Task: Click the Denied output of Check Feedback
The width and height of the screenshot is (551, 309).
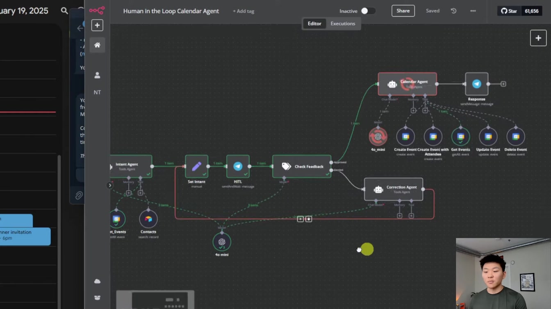Action: coord(331,170)
